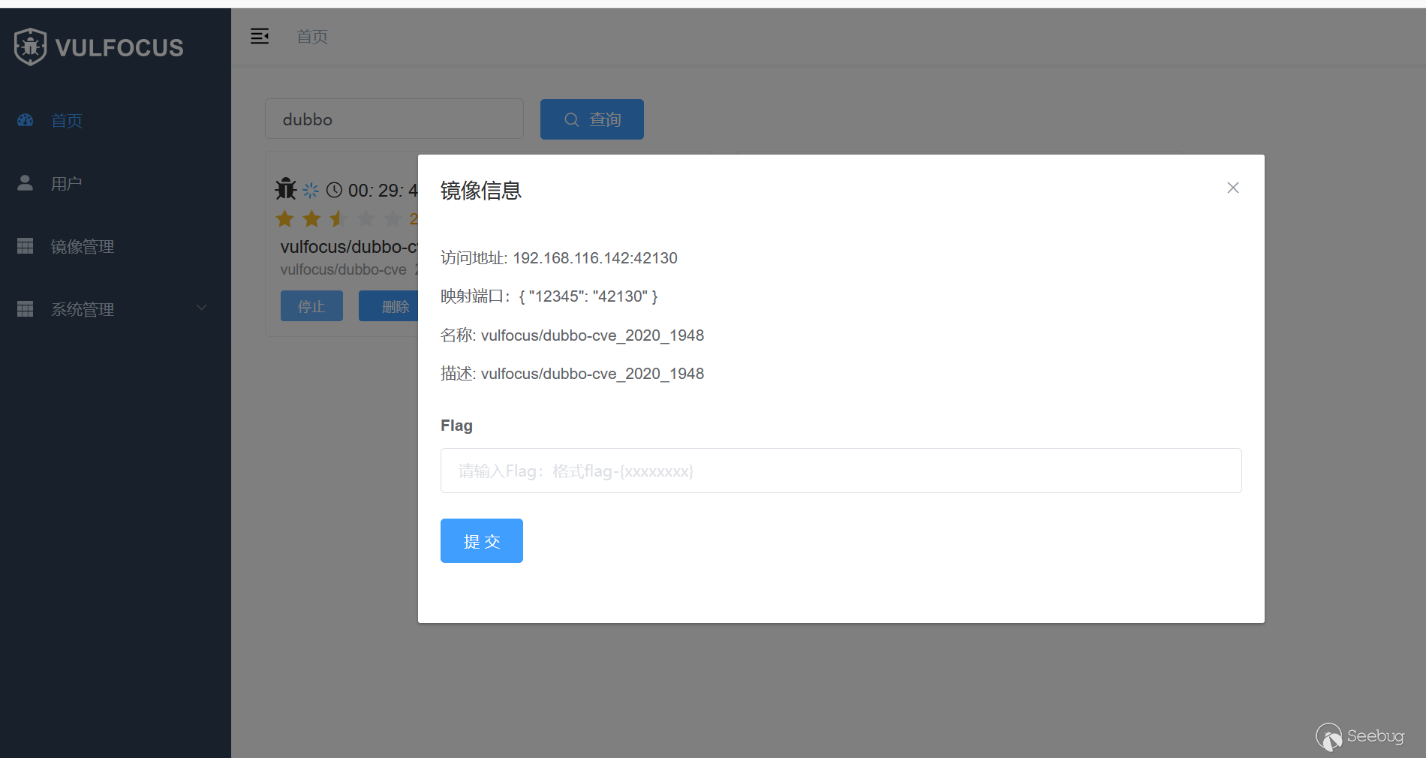The height and width of the screenshot is (758, 1426).
Task: Click the access address 192.168.116.142:42130
Action: [595, 258]
